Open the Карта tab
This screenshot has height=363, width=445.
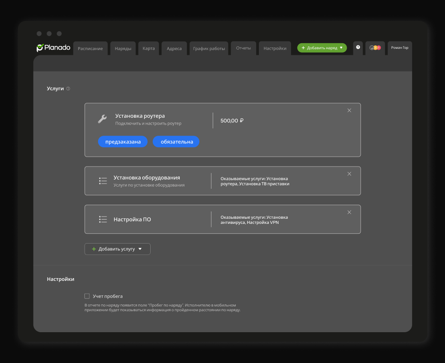[149, 48]
